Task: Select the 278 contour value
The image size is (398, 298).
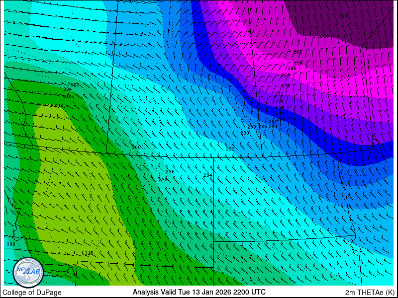Action: coord(280,114)
